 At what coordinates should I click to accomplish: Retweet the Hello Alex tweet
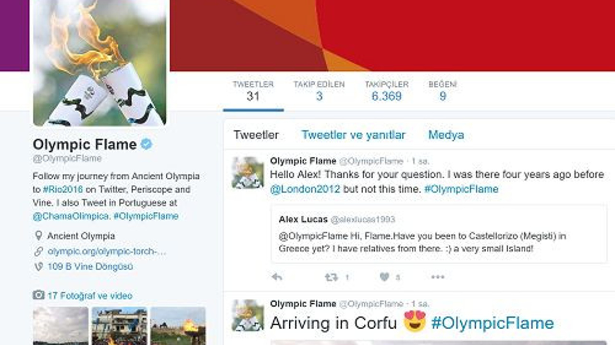331,277
